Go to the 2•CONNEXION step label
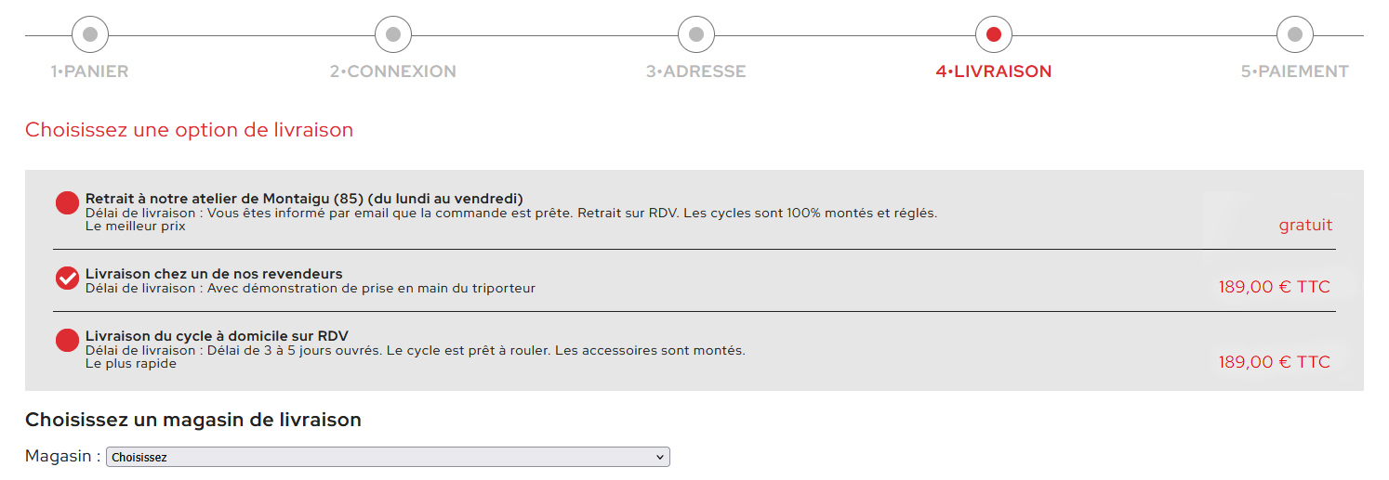This screenshot has width=1389, height=480. pos(393,71)
